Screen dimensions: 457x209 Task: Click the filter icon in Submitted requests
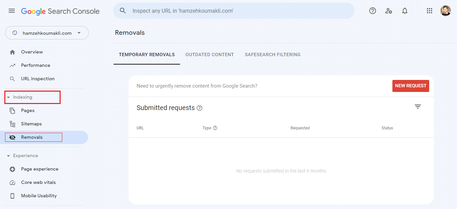pyautogui.click(x=417, y=107)
